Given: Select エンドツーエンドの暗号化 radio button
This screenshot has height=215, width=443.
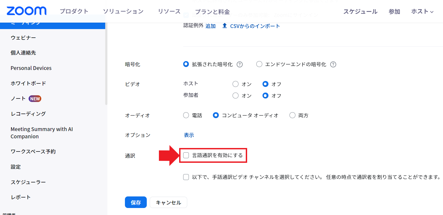Looking at the screenshot, I should 259,64.
